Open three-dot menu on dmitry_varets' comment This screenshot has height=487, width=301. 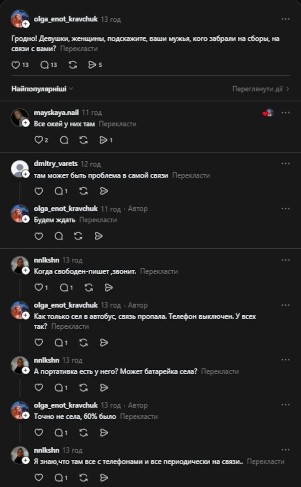tap(286, 164)
